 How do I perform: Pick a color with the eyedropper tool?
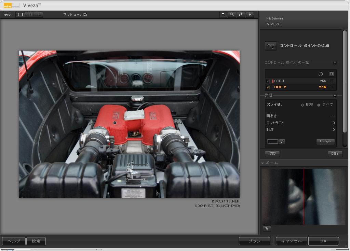[282, 142]
